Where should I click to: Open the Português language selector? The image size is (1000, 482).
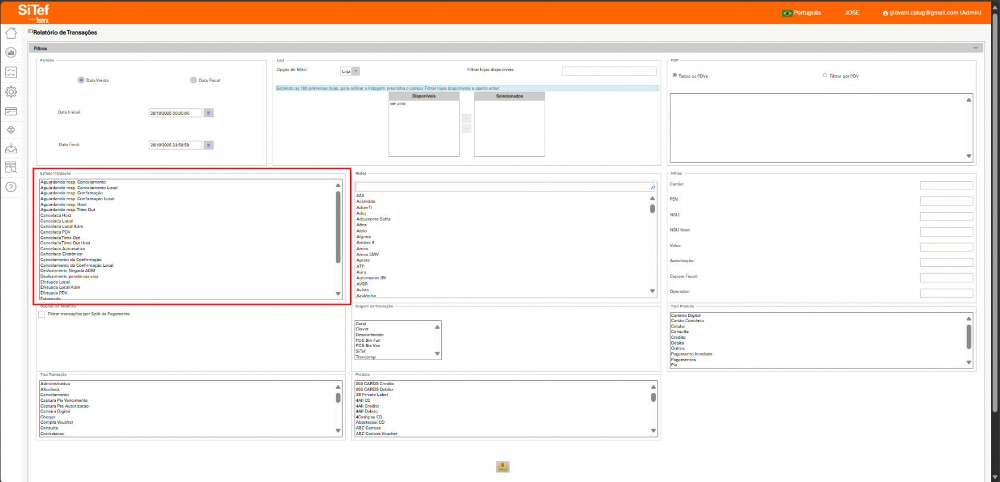(x=801, y=12)
